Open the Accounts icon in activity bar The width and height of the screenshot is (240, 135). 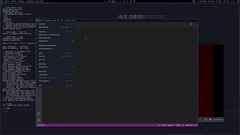point(39,114)
